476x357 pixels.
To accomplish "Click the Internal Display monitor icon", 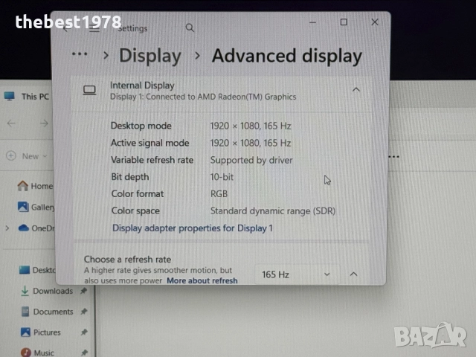I will click(x=90, y=90).
